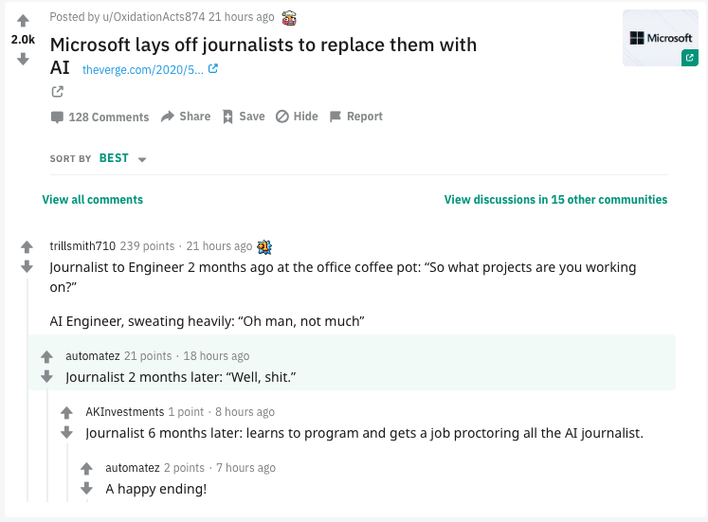Expand the Sort By Best dropdown
Image resolution: width=708 pixels, height=522 pixels.
pos(122,159)
